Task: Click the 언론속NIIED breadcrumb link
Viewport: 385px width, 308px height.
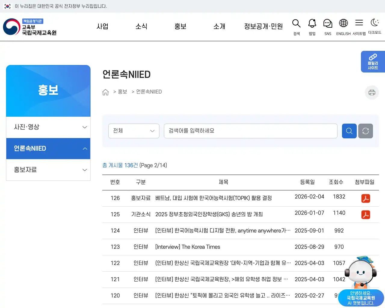Action: tap(149, 92)
